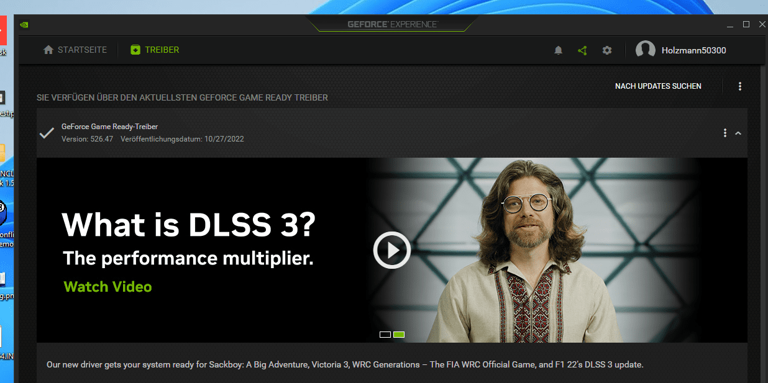Click the GeForce Experience title logo

[x=392, y=24]
